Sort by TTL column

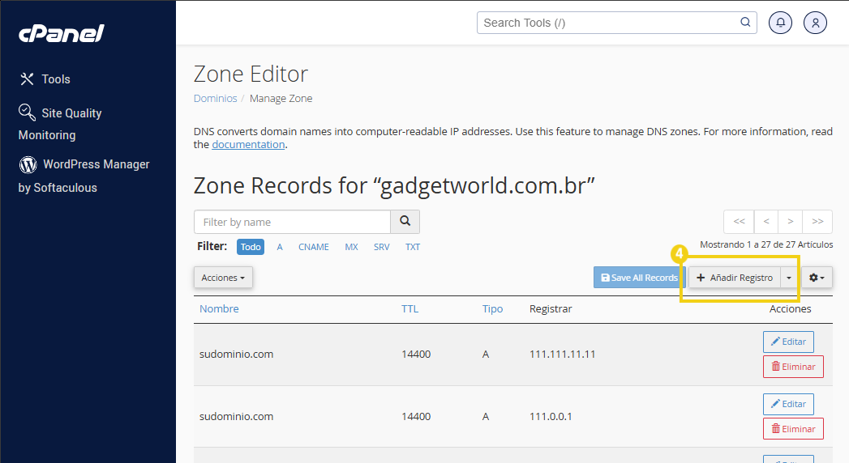pyautogui.click(x=409, y=308)
